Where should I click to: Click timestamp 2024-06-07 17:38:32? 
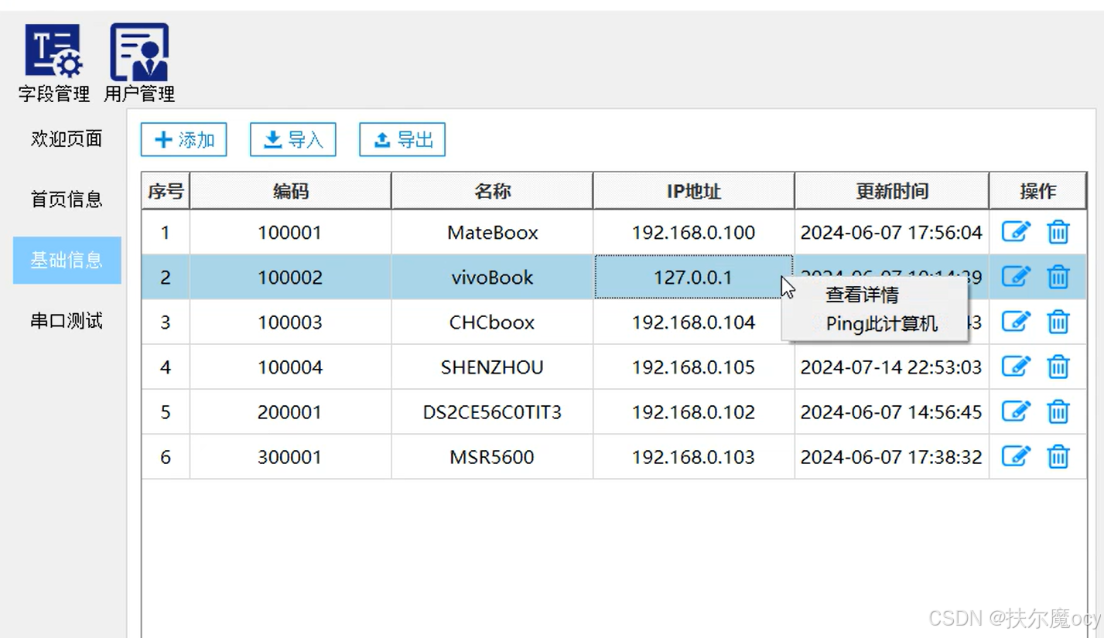(x=891, y=456)
